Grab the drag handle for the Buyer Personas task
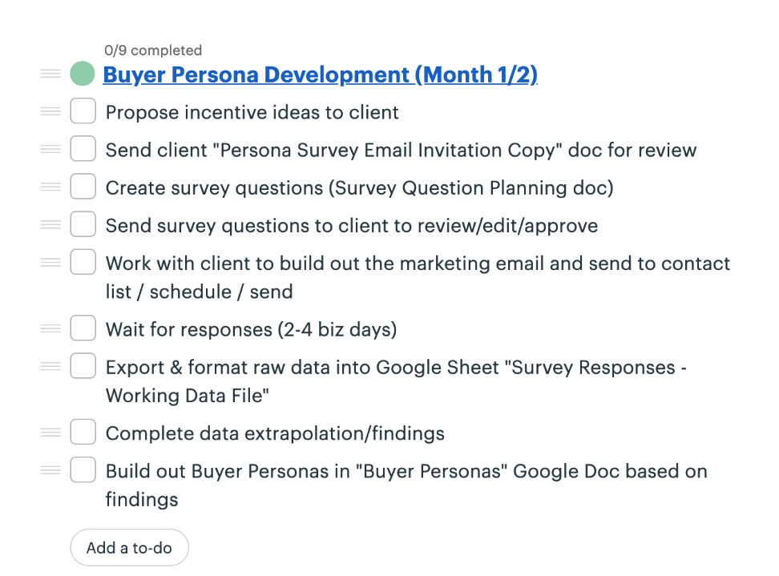The image size is (779, 576). (x=50, y=469)
